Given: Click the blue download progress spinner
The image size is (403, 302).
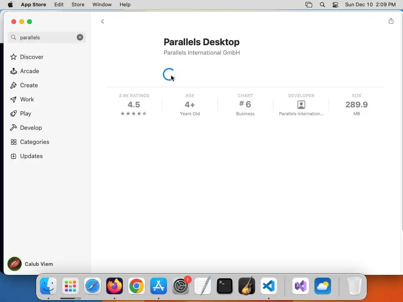Looking at the screenshot, I should click(169, 74).
